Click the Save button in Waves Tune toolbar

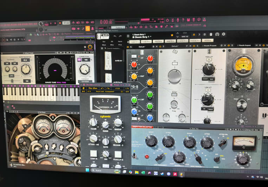pos(87,52)
